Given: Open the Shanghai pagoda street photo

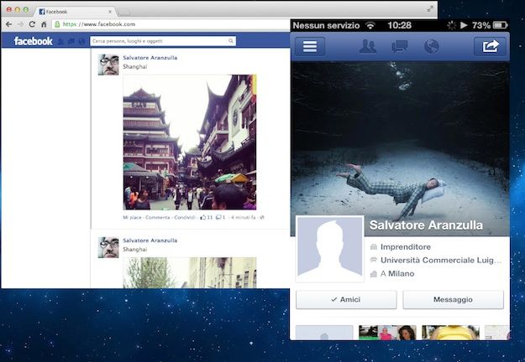Looking at the screenshot, I should pyautogui.click(x=190, y=142).
